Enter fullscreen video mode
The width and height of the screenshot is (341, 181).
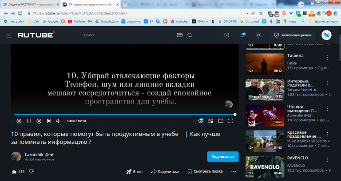click(x=230, y=121)
